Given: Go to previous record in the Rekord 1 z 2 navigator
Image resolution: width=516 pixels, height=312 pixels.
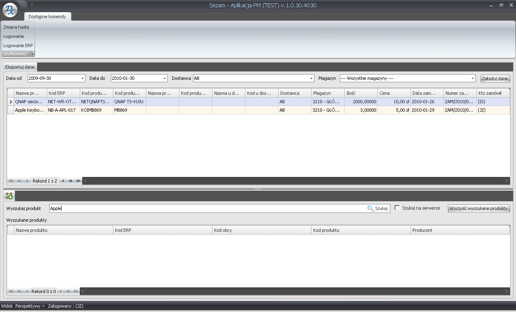Looking at the screenshot, I should point(27,181).
